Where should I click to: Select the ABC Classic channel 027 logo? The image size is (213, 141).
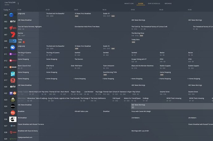point(13,126)
